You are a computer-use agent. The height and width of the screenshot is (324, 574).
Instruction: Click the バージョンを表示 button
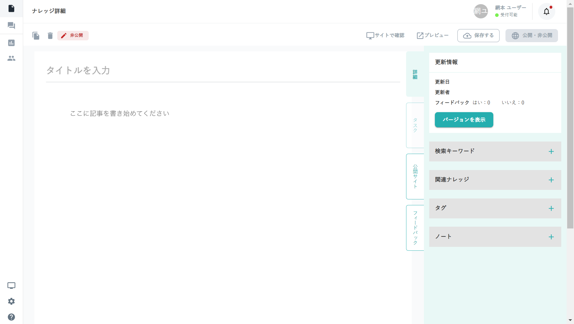pyautogui.click(x=464, y=120)
